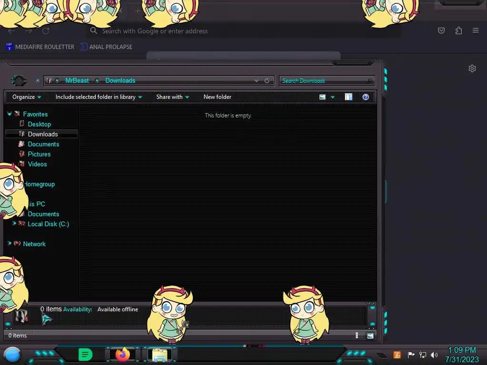Expand the address bar history dropdown
This screenshot has width=487, height=365.
256,81
